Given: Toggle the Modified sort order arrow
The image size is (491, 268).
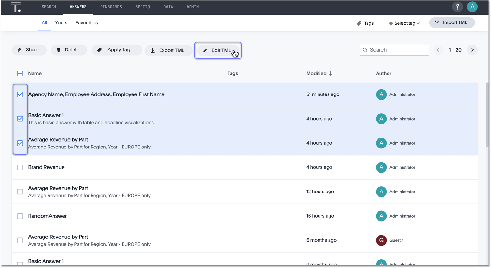Looking at the screenshot, I should 330,73.
